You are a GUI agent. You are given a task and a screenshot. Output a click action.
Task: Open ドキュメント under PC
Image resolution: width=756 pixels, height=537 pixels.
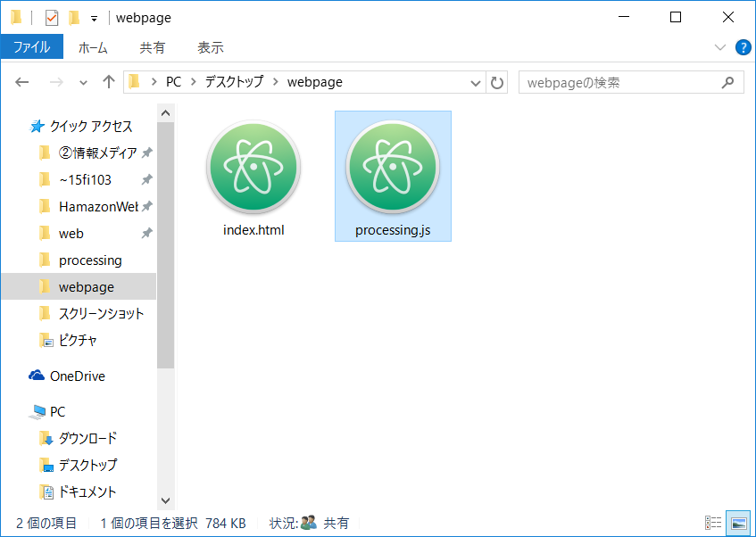(87, 492)
